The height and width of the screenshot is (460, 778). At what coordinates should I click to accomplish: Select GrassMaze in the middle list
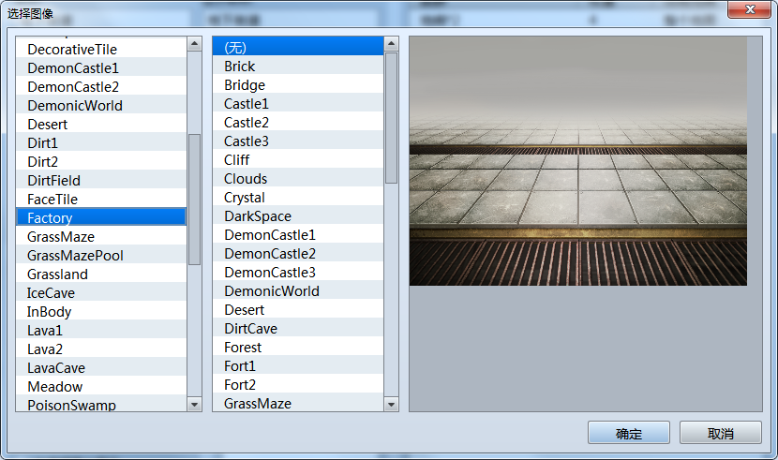[298, 403]
